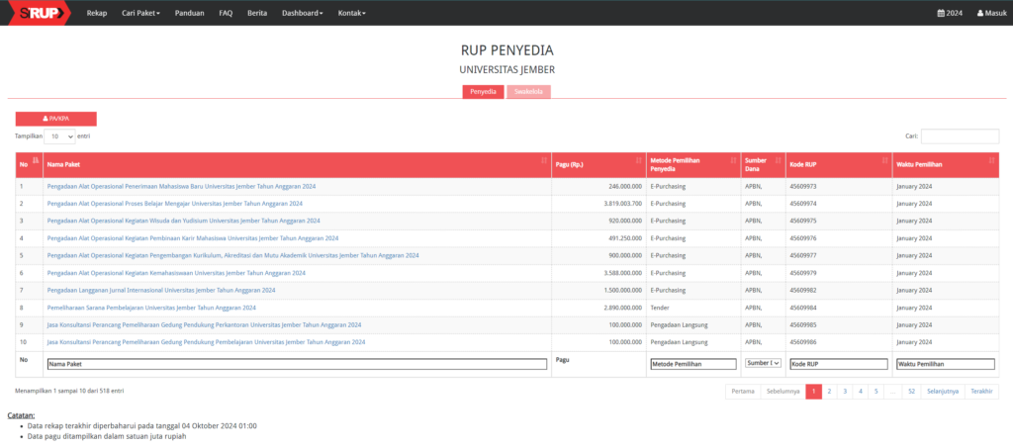The image size is (1013, 448).
Task: Expand the Cari Paket dropdown menu
Action: (x=140, y=13)
